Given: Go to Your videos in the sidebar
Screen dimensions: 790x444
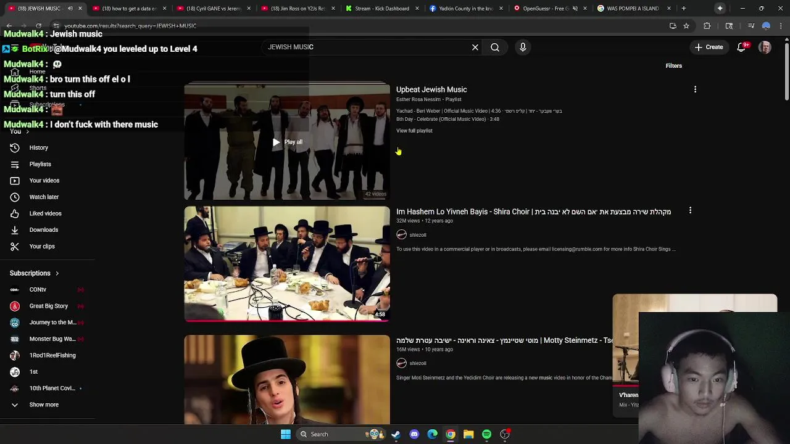Looking at the screenshot, I should (x=44, y=180).
